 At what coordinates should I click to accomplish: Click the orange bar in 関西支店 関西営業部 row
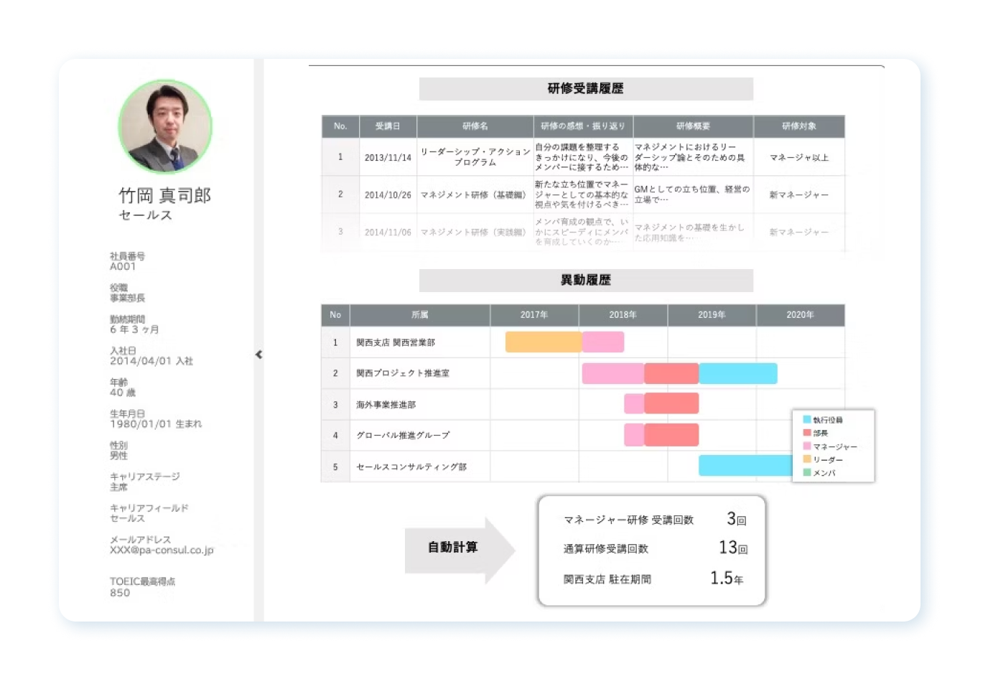[x=543, y=342]
